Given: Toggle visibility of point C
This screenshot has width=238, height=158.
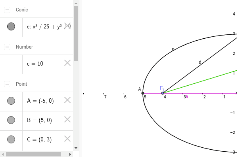Looking at the screenshot, I should pos(11,139).
